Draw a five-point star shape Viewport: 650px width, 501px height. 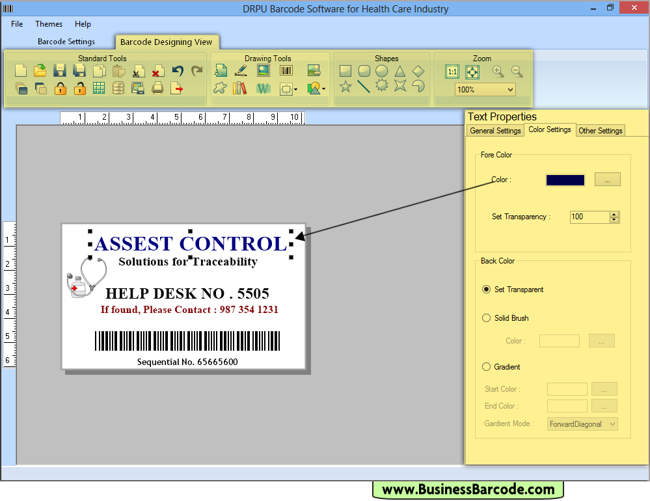(x=345, y=86)
